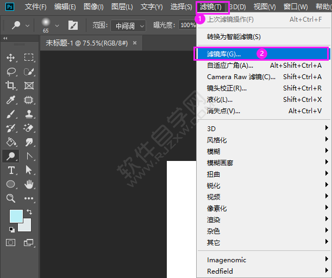Choose 液化(L)... menu item
The image size is (332, 278).
[x=264, y=99]
